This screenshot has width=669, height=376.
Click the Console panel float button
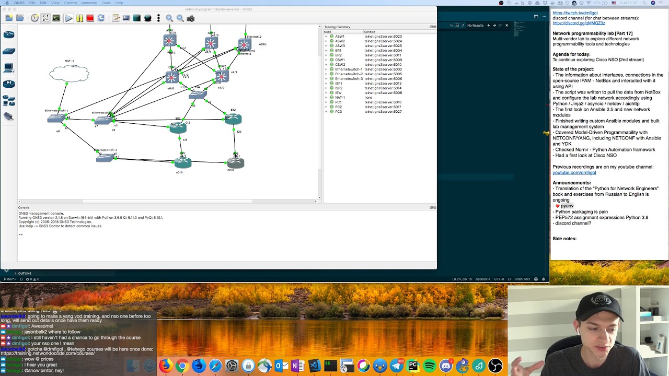click(431, 207)
